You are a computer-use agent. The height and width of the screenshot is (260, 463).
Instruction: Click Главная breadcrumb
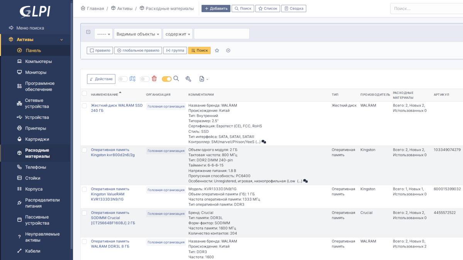point(95,8)
